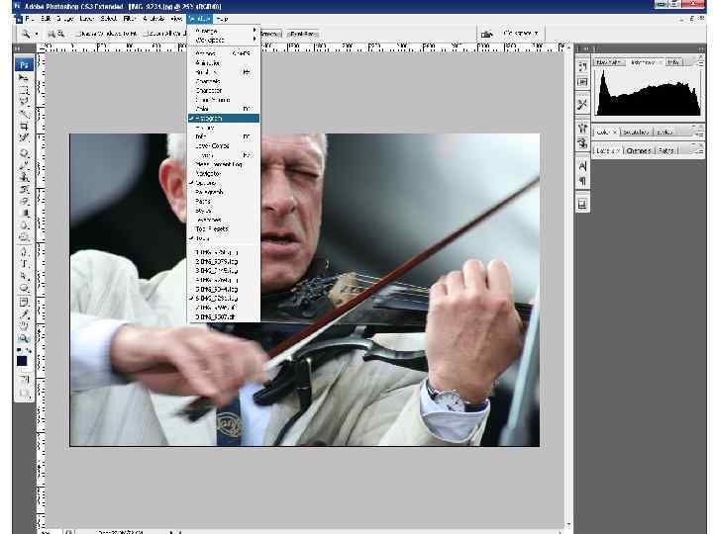Click the Go to Bridge icon
Screen dimensions: 713x534
pos(486,34)
